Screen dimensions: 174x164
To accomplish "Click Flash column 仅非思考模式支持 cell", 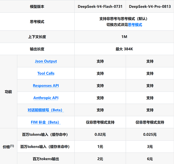I will pos(100,122).
